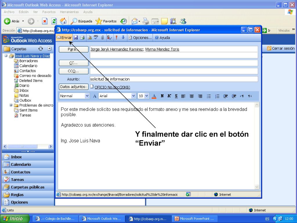The image size is (297, 223).
Task: Open Carpetas públicas navigation shortcut
Action: (28, 187)
